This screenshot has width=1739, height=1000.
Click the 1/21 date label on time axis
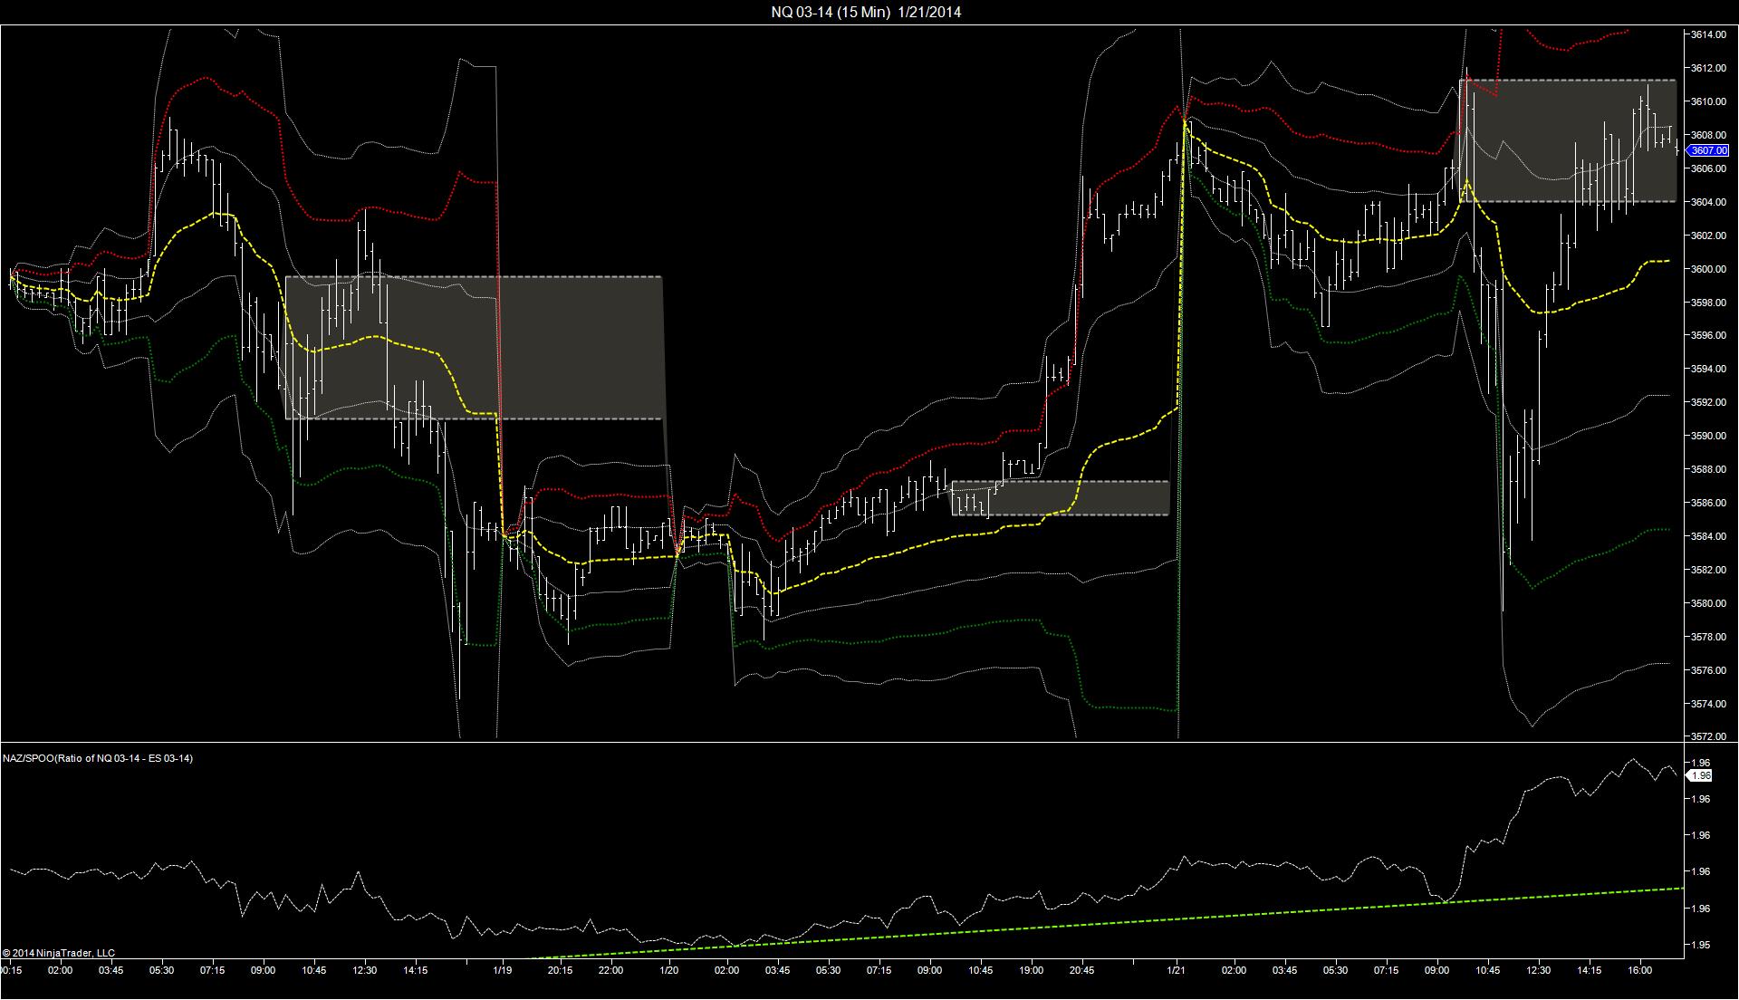[x=1176, y=970]
